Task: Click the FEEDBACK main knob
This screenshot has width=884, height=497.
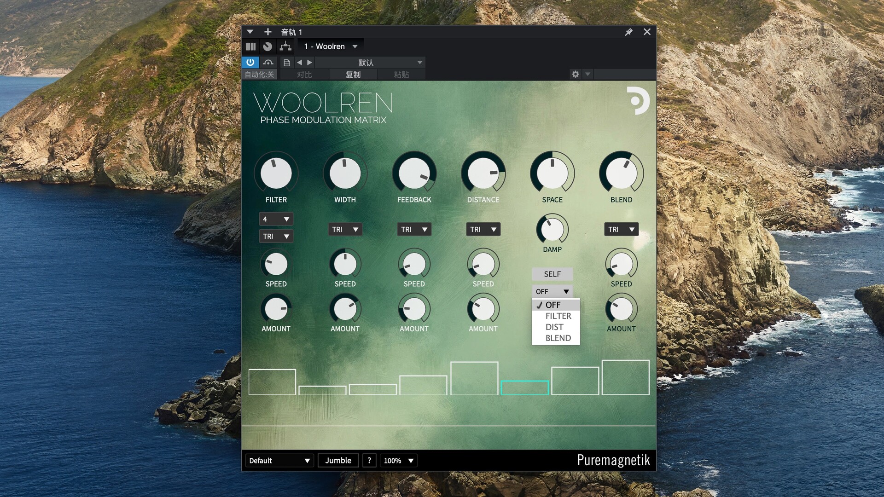Action: click(x=414, y=173)
